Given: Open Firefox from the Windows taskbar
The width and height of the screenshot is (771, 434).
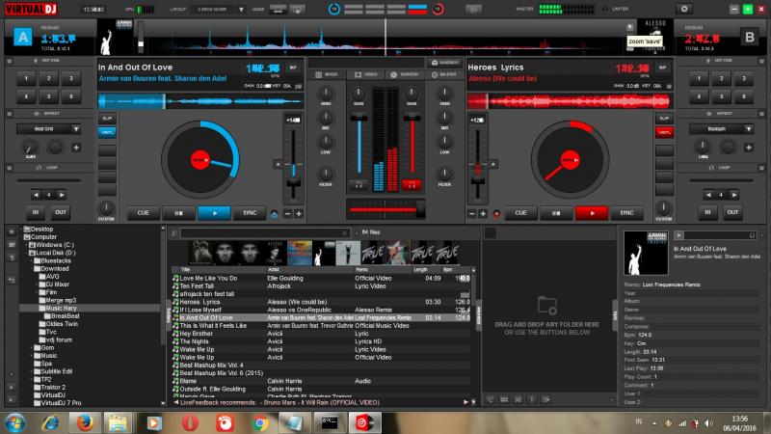Looking at the screenshot, I should pos(85,422).
